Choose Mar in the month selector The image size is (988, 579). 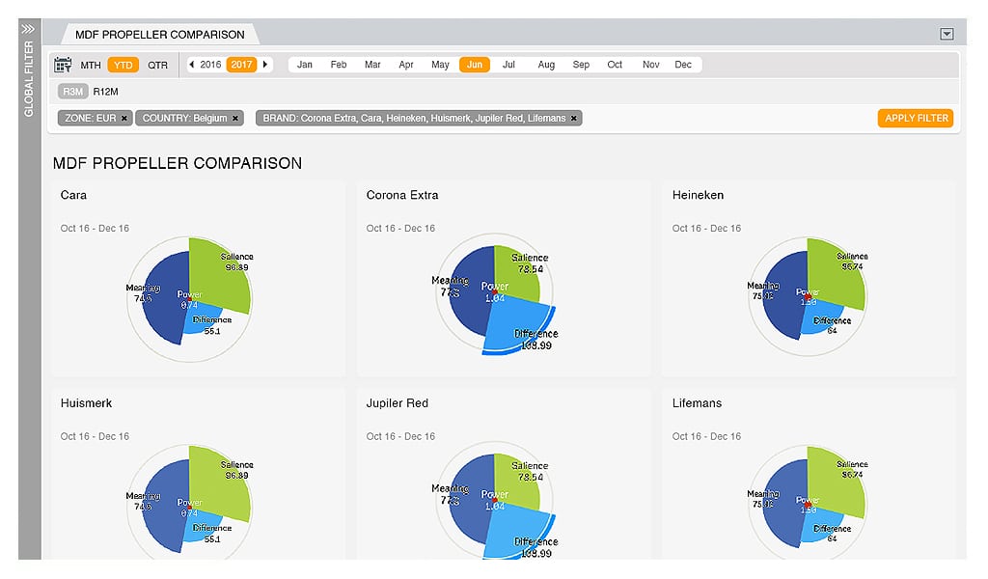[372, 65]
